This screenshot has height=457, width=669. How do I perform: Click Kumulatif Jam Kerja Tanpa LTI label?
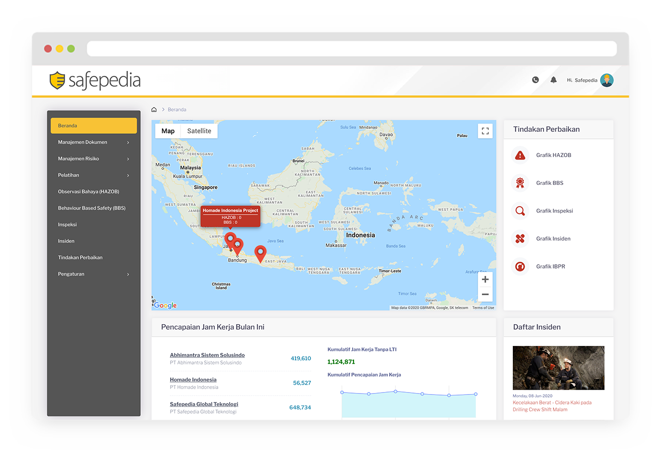pyautogui.click(x=362, y=349)
